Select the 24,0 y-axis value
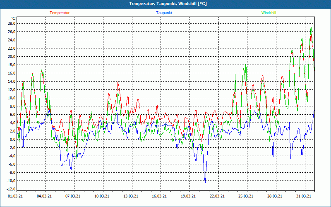 click(12, 40)
